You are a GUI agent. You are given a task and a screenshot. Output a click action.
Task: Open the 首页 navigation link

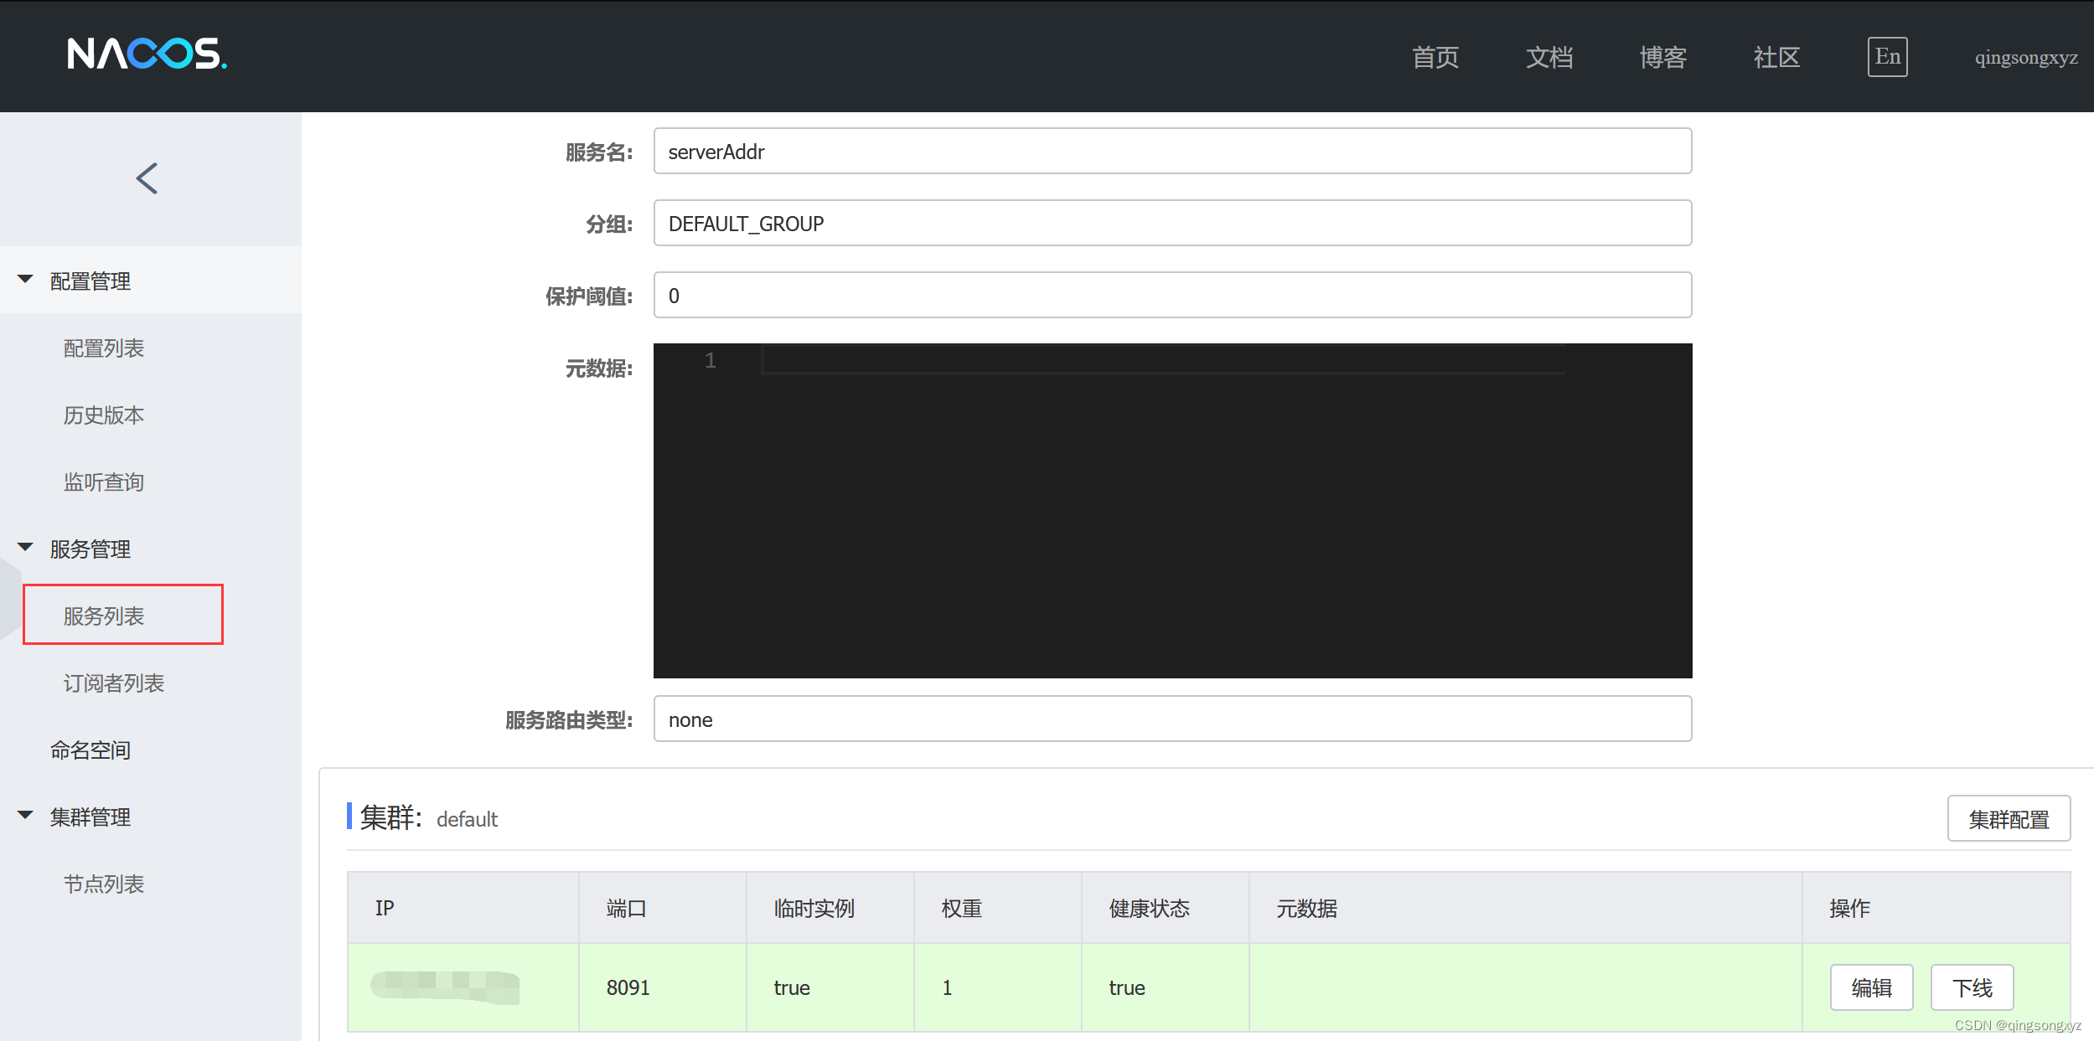point(1435,57)
